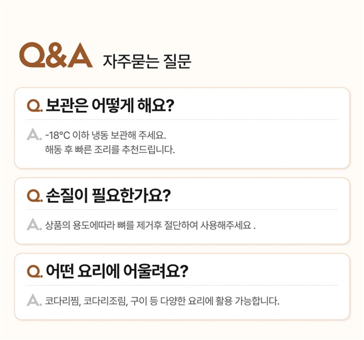Click the Q icon beside 손질이 필요한가요?

coord(35,196)
